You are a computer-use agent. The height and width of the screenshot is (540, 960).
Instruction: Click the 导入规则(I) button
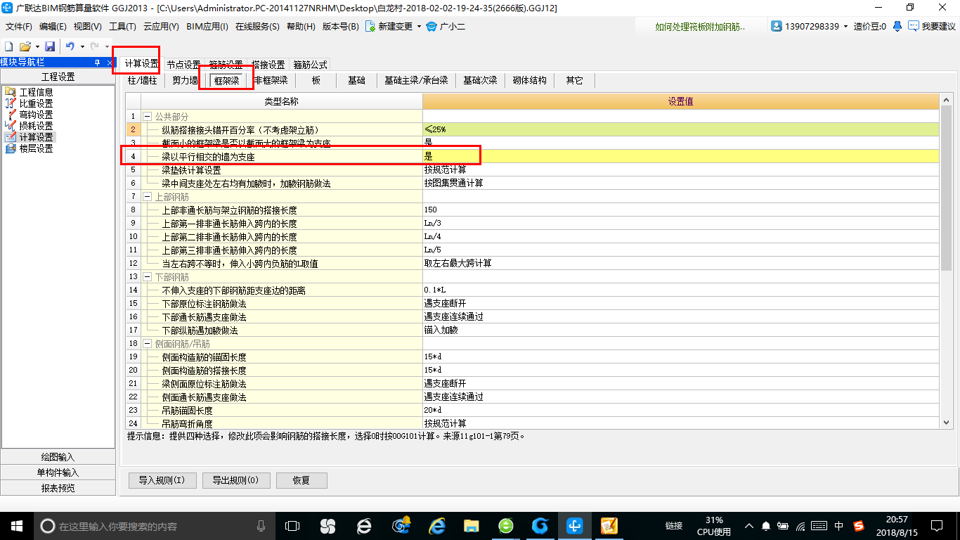tap(162, 481)
